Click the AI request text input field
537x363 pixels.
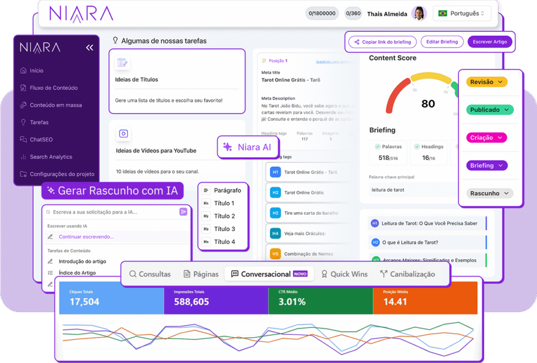[x=113, y=212]
